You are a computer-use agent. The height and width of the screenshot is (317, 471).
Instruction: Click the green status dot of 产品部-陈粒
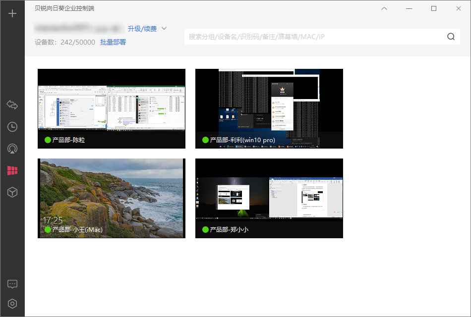pyautogui.click(x=48, y=140)
